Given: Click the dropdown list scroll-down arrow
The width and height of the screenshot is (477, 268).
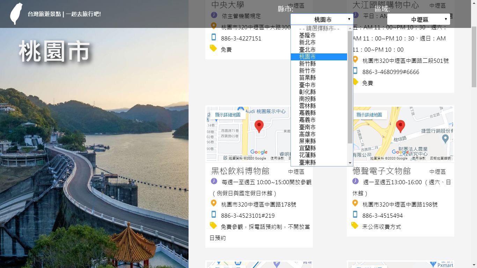Looking at the screenshot, I should (x=350, y=163).
